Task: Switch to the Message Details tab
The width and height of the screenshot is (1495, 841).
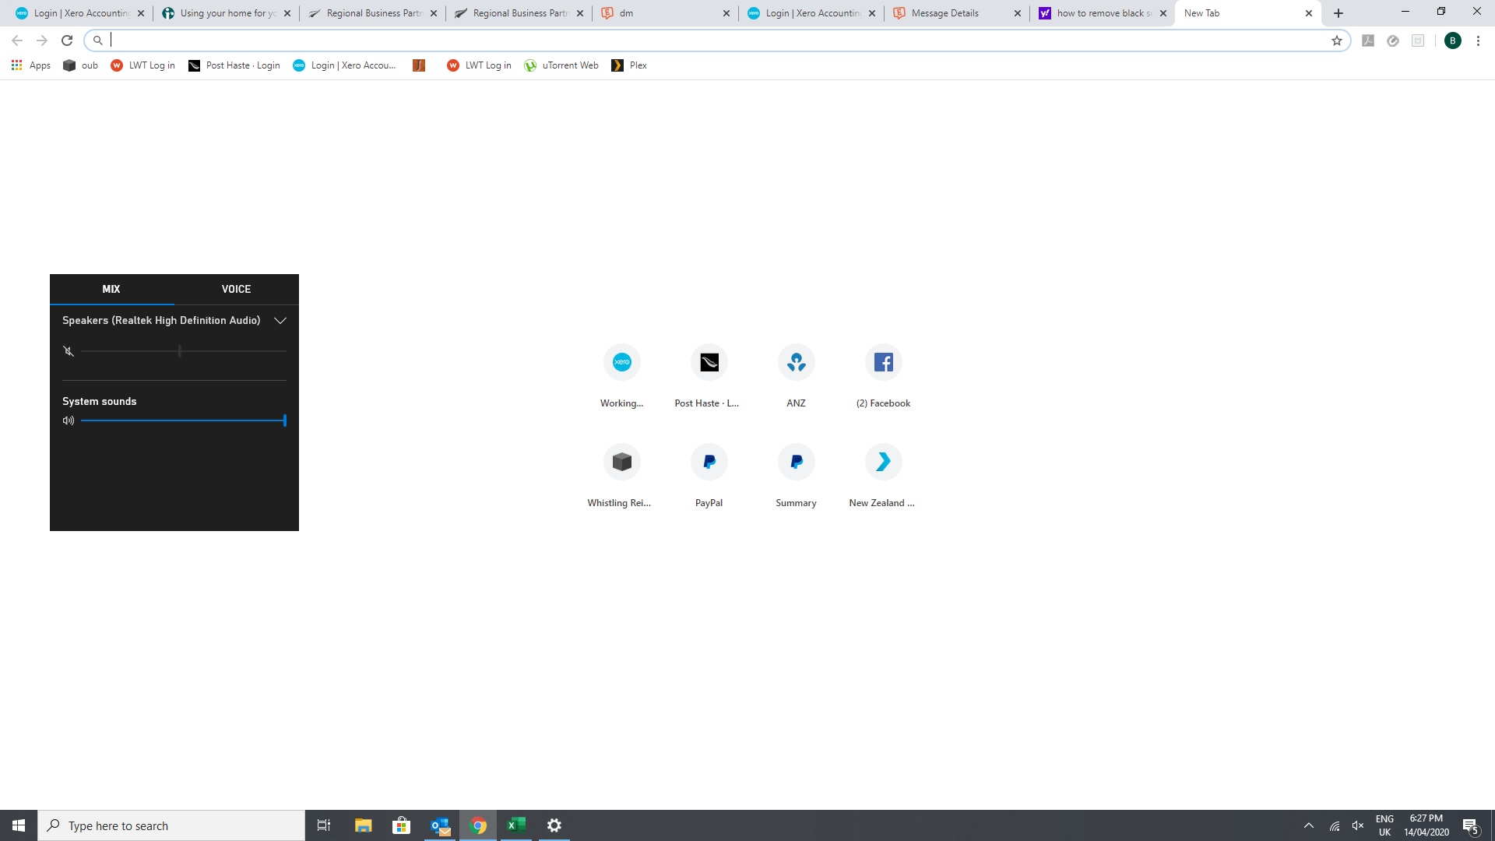Action: click(x=956, y=13)
